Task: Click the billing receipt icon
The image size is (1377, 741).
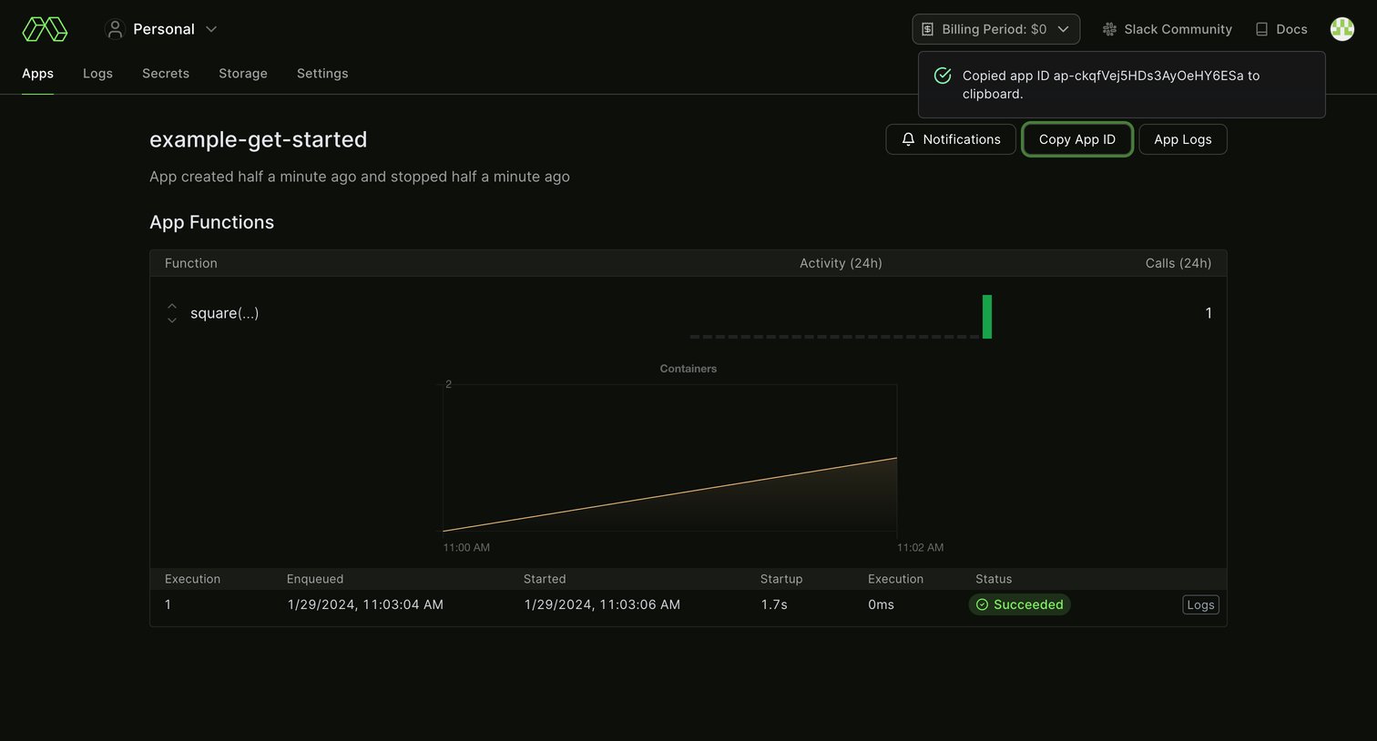Action: 927,29
